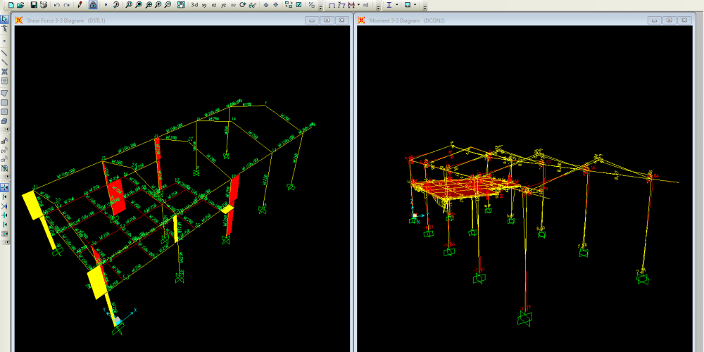Select the pointer tool in the side toolbar
704x352 pixels.
click(x=4, y=19)
